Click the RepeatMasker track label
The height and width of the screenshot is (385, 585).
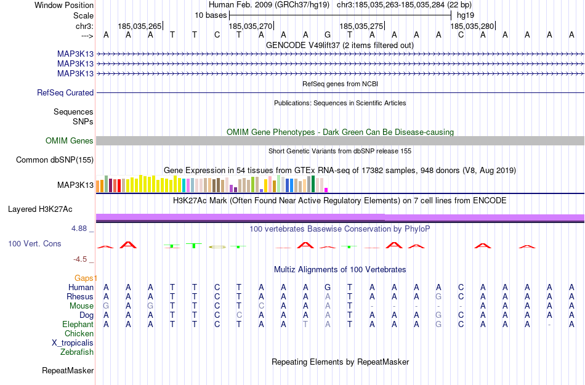(x=68, y=370)
